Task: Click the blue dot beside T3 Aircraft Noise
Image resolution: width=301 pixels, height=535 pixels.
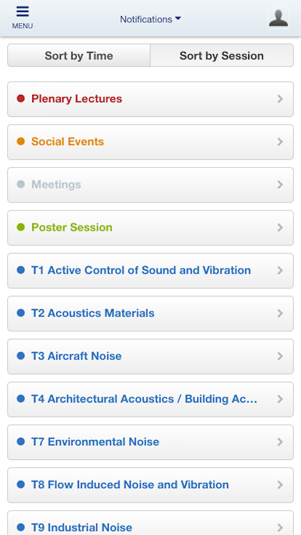Action: (x=21, y=356)
